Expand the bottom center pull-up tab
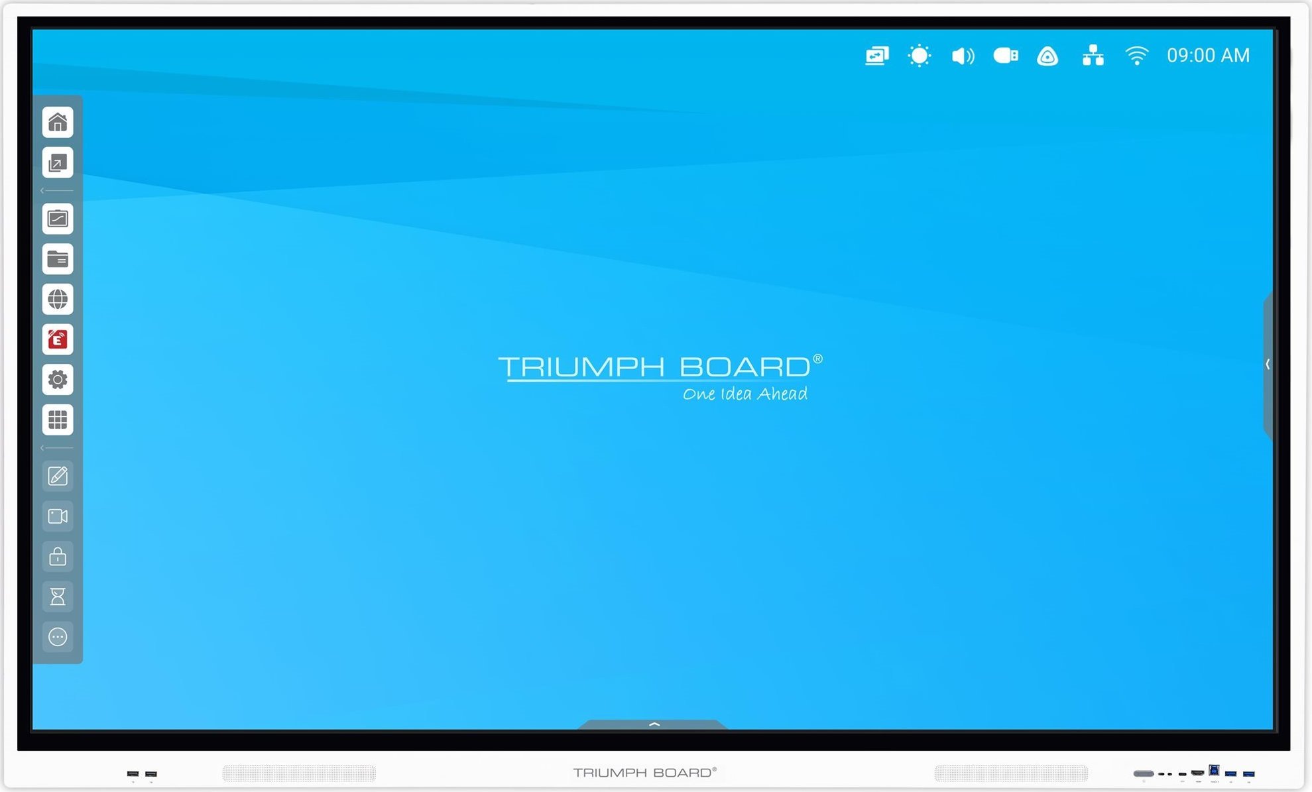Image resolution: width=1312 pixels, height=792 pixels. (x=654, y=724)
